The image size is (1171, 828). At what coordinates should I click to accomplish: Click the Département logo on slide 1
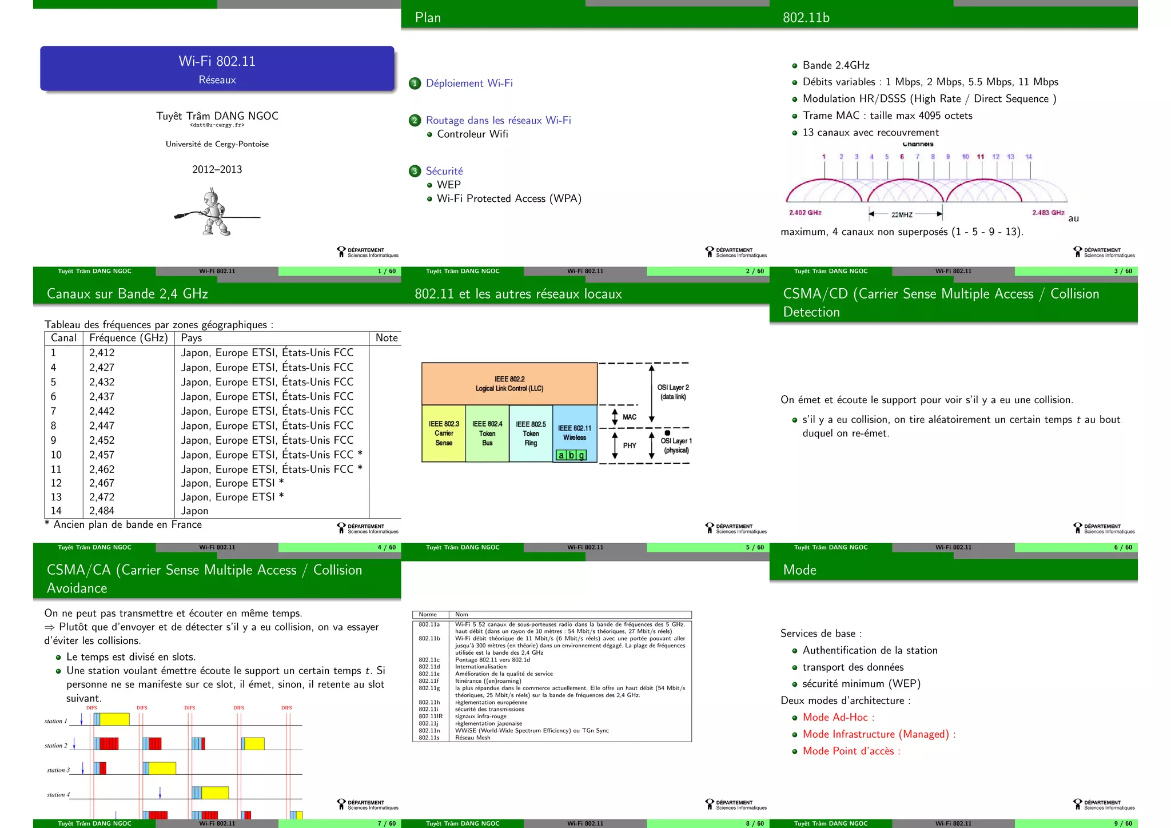point(368,252)
